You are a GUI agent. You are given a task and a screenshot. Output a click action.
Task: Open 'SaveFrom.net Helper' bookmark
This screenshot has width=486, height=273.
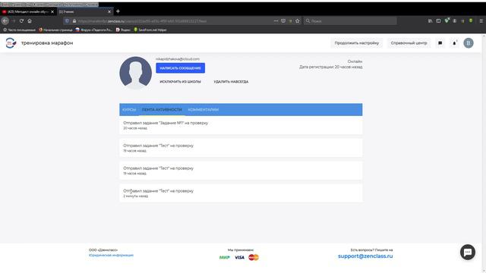coord(150,30)
